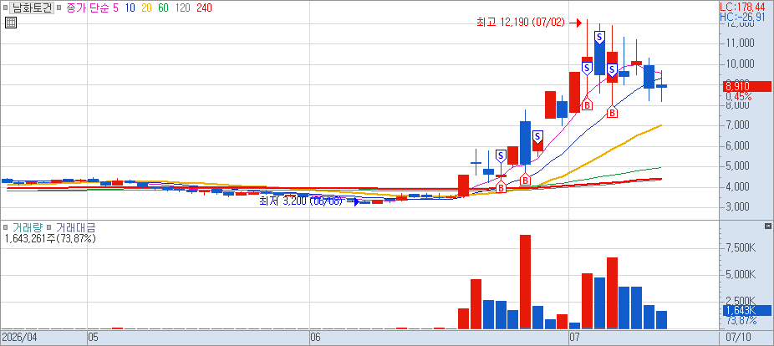The image size is (774, 346).
Task: Click the blue 1,643K volume tag
Action: (746, 310)
